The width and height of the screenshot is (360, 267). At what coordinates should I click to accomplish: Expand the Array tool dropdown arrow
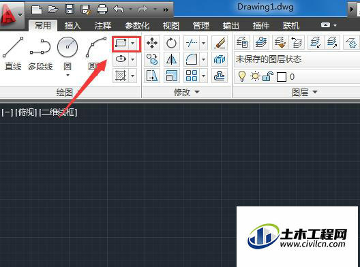[x=204, y=76]
